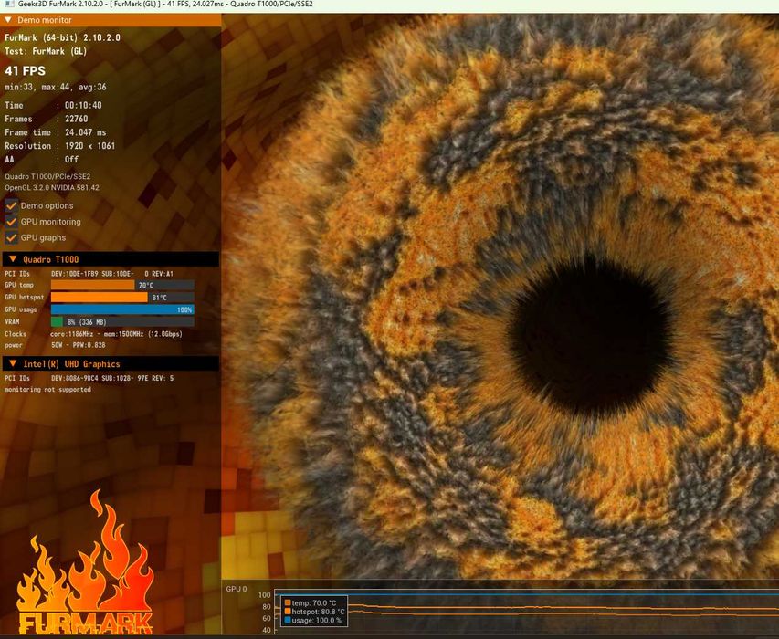The width and height of the screenshot is (779, 639).
Task: Collapse the Quadro T1000 section arrow
Action: [13, 259]
